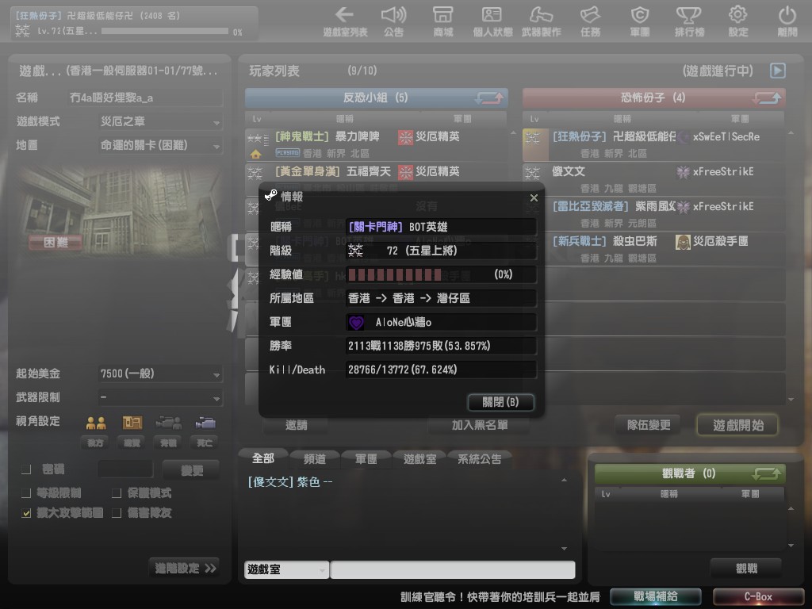Click the 困難 difficulty badge on map

click(56, 243)
